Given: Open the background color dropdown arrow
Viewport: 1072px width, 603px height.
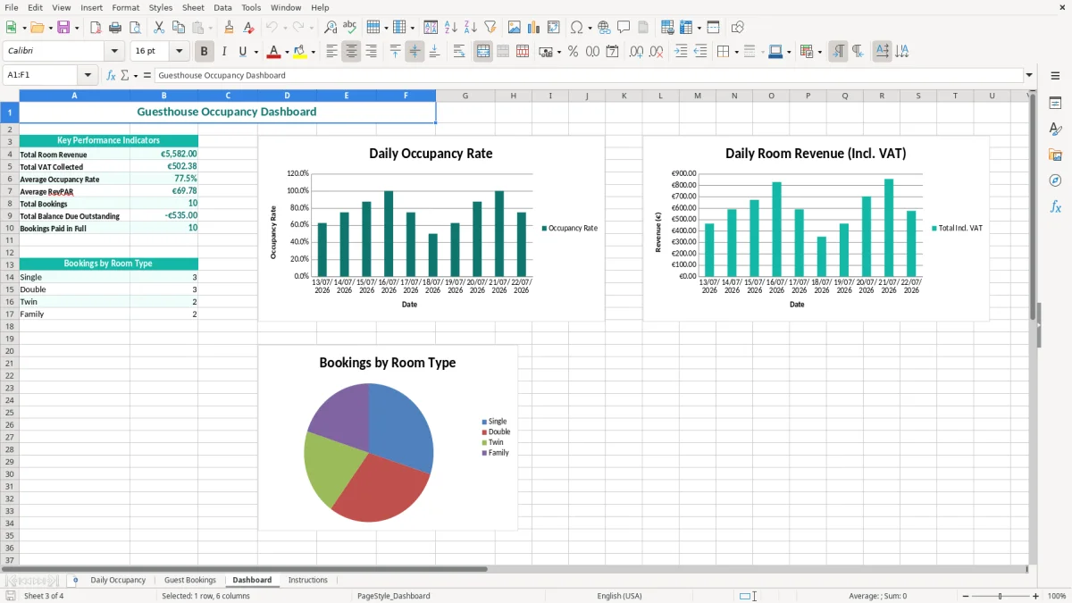Looking at the screenshot, I should coord(314,52).
